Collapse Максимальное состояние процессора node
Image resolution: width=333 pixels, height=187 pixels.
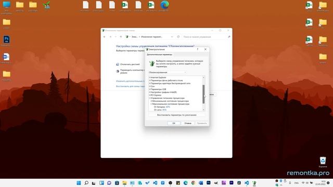point(151,104)
